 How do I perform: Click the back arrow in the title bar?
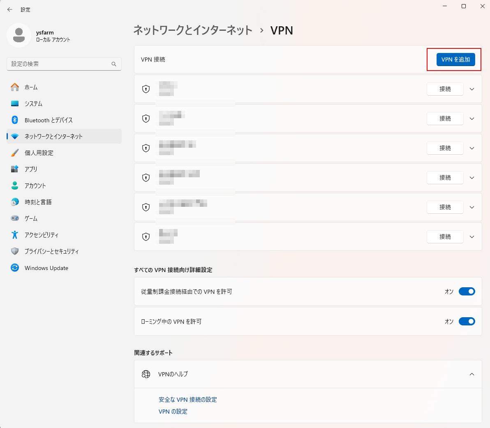click(10, 9)
